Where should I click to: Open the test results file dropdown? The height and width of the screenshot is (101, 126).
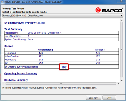(63, 16)
